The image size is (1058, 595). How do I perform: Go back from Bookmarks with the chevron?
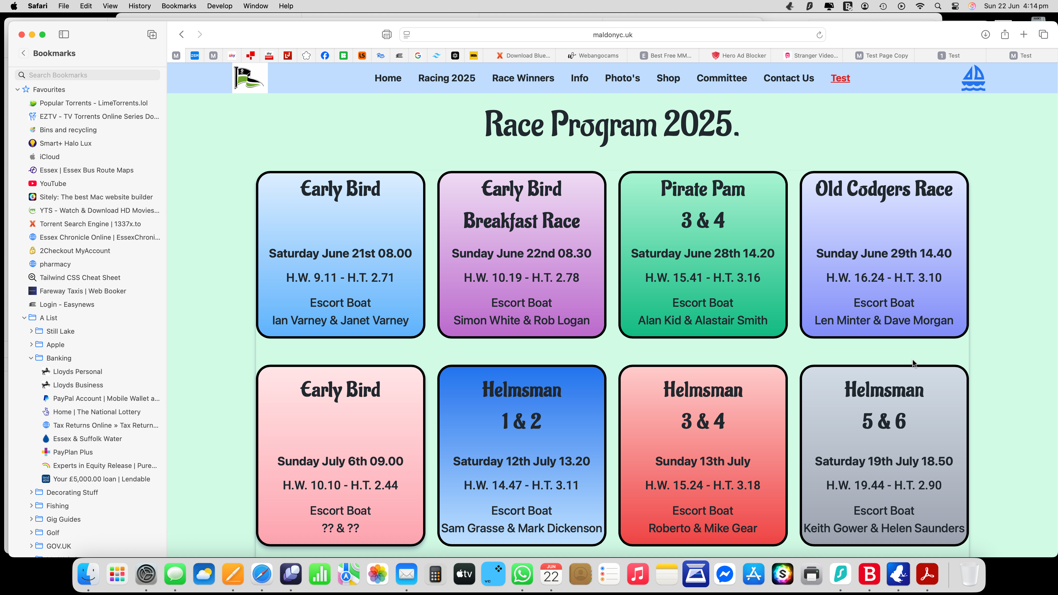click(24, 53)
